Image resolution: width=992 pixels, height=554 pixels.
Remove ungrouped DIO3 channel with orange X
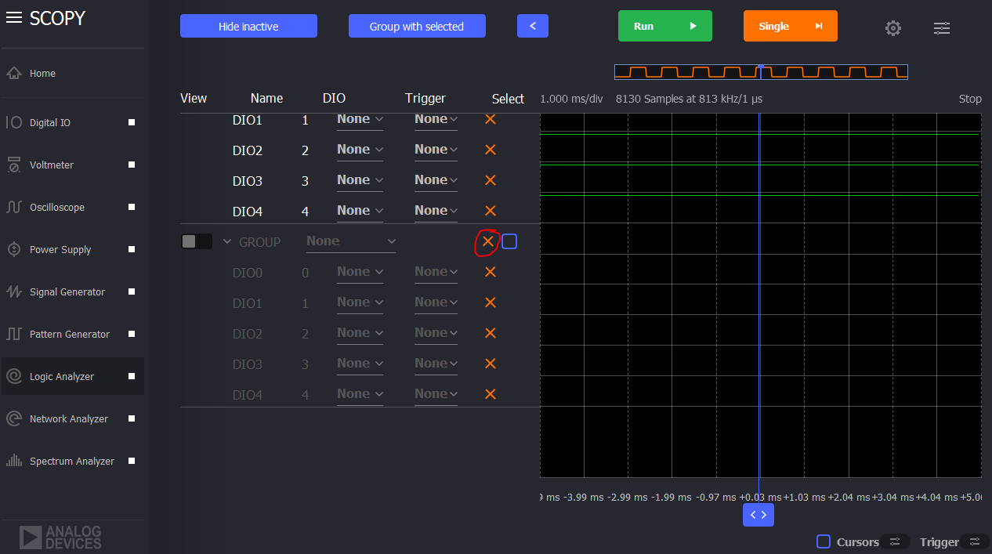coord(491,180)
